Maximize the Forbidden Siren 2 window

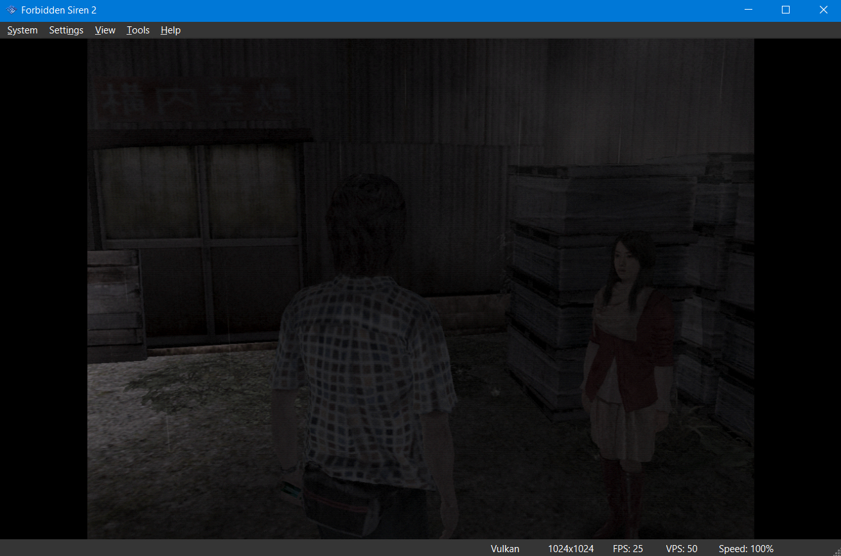785,10
